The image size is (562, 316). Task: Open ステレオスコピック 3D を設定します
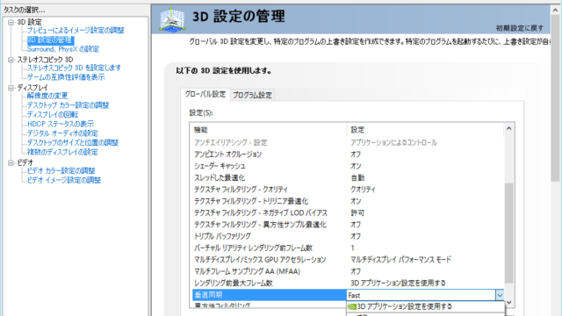coord(74,68)
